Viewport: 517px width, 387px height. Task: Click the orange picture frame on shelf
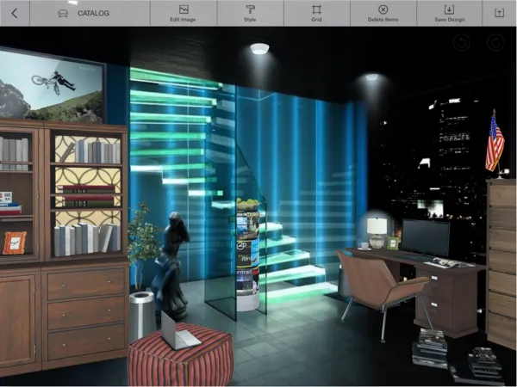click(15, 243)
